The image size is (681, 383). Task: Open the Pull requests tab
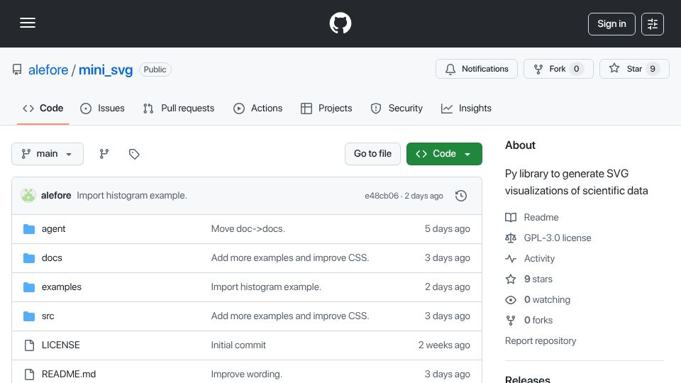(179, 108)
